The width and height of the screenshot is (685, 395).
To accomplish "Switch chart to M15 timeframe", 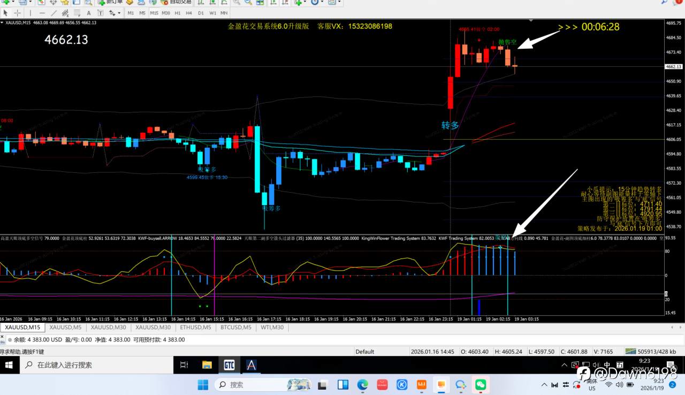I will (154, 13).
